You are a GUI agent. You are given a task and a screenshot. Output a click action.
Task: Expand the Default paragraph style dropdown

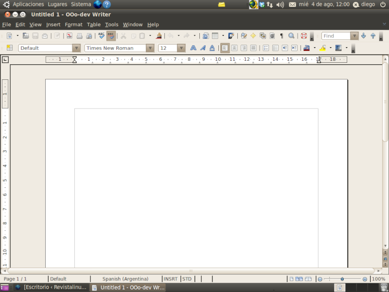[76, 48]
